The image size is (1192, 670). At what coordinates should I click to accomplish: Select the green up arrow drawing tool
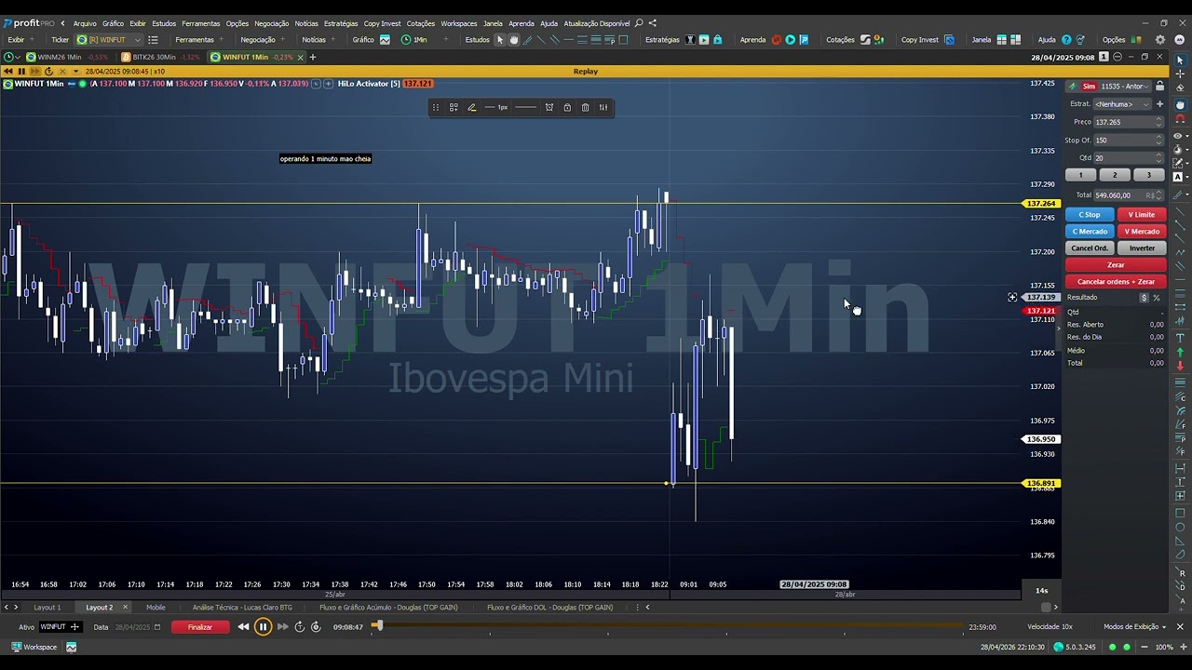click(1180, 352)
